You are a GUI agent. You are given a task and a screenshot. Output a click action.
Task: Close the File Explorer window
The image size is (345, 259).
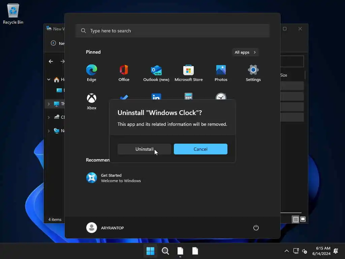click(x=300, y=29)
